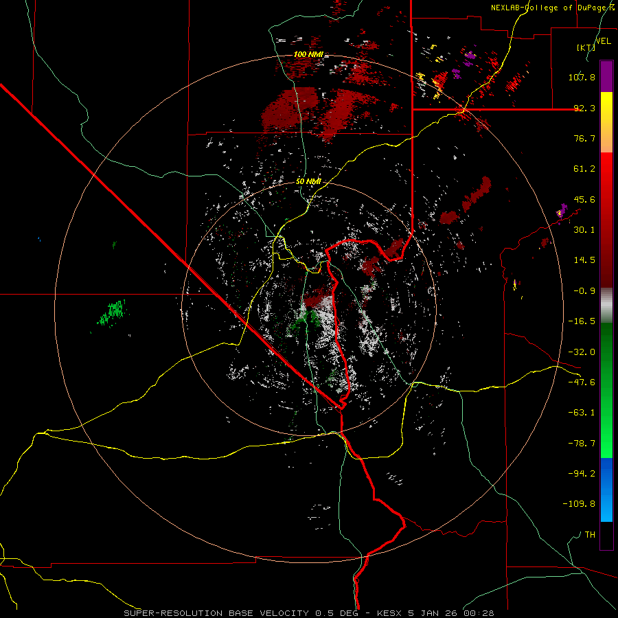The image size is (618, 618).
Task: Click the -63.1 velocity scale value
Action: [x=582, y=413]
